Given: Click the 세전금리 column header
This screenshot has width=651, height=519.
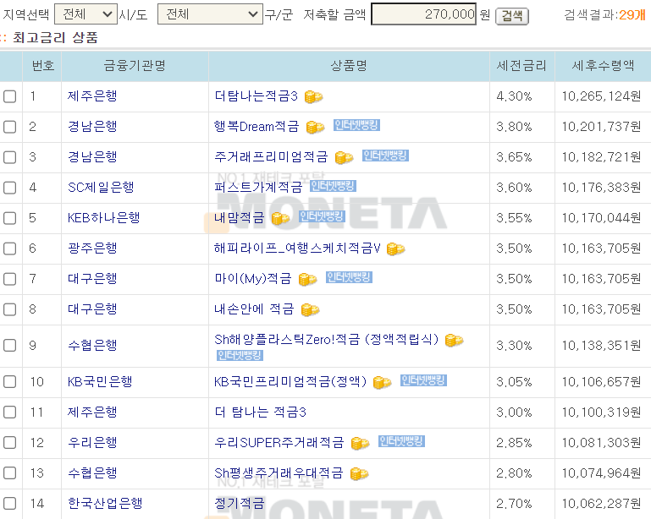Looking at the screenshot, I should (x=521, y=65).
